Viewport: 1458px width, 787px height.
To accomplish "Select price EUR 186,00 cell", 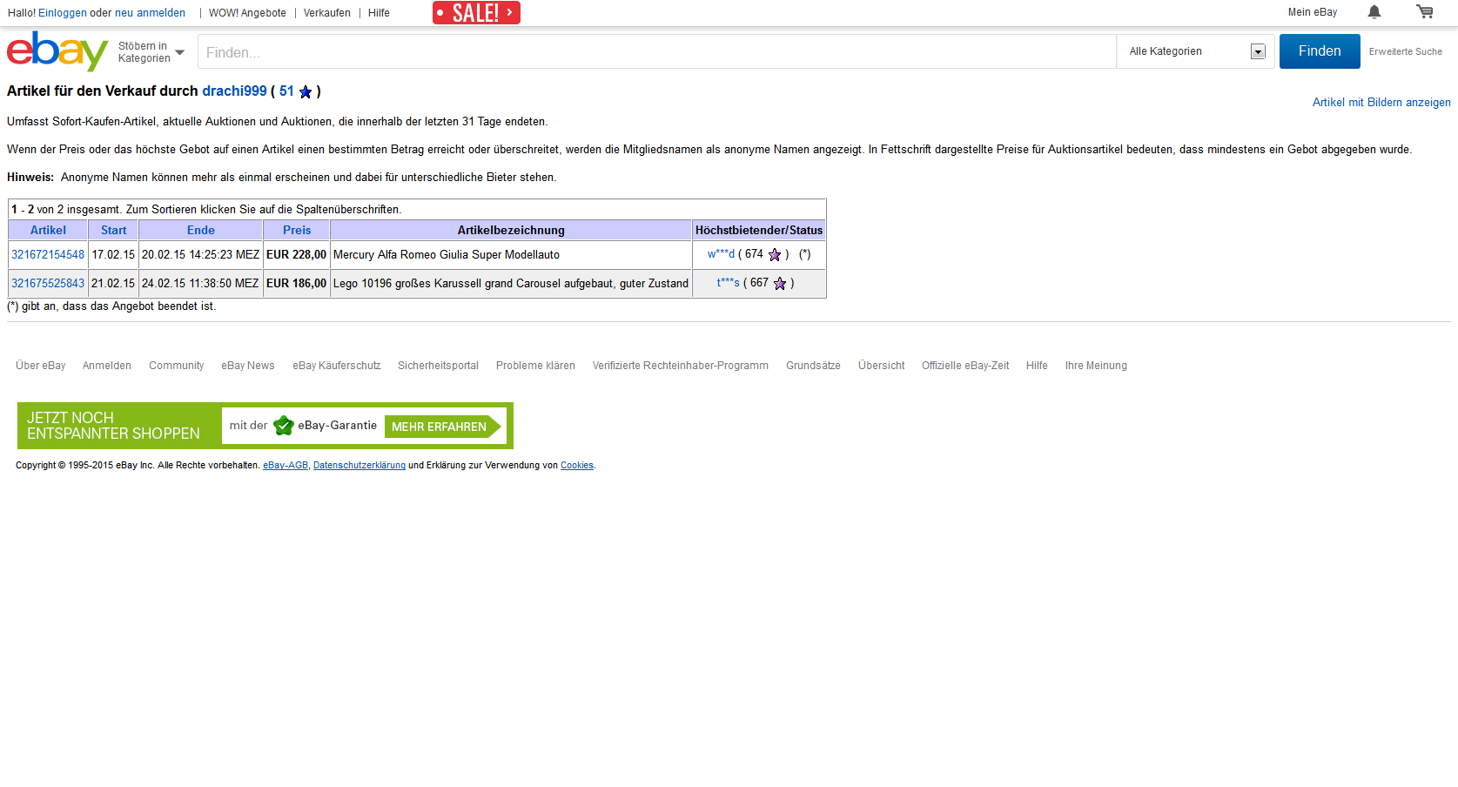I will click(x=296, y=284).
